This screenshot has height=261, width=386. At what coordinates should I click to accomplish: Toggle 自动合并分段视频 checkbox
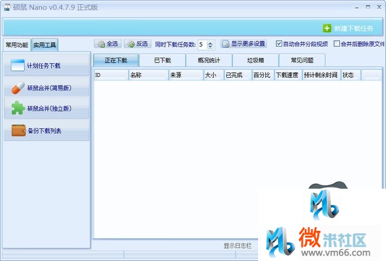coord(279,44)
